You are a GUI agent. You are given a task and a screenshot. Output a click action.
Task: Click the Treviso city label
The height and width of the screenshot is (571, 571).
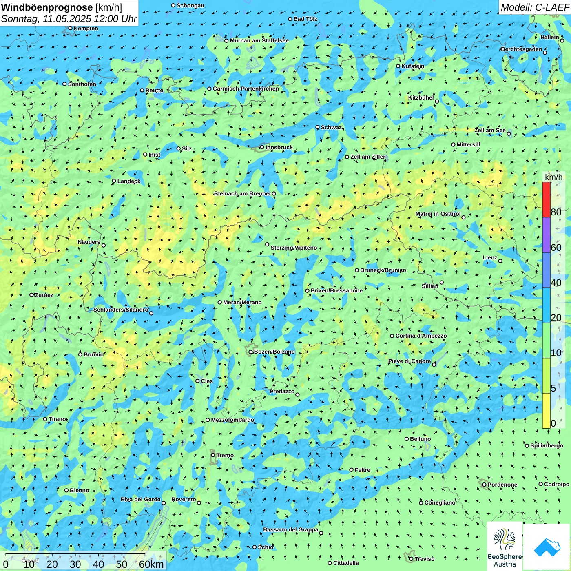tap(424, 559)
